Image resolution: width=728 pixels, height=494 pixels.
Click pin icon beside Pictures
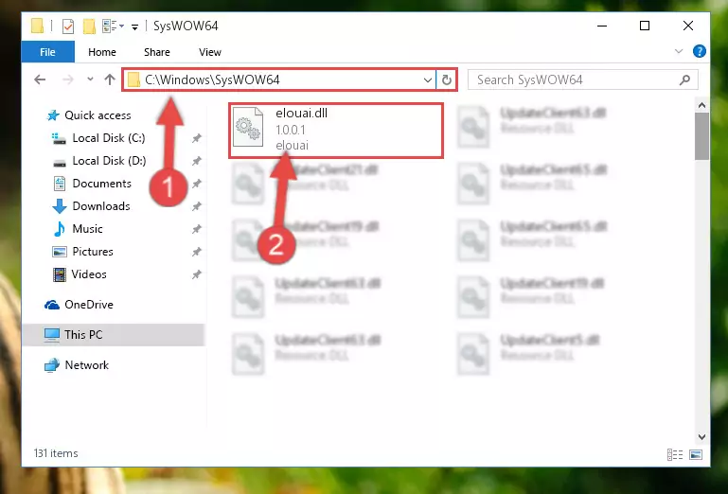pyautogui.click(x=196, y=252)
